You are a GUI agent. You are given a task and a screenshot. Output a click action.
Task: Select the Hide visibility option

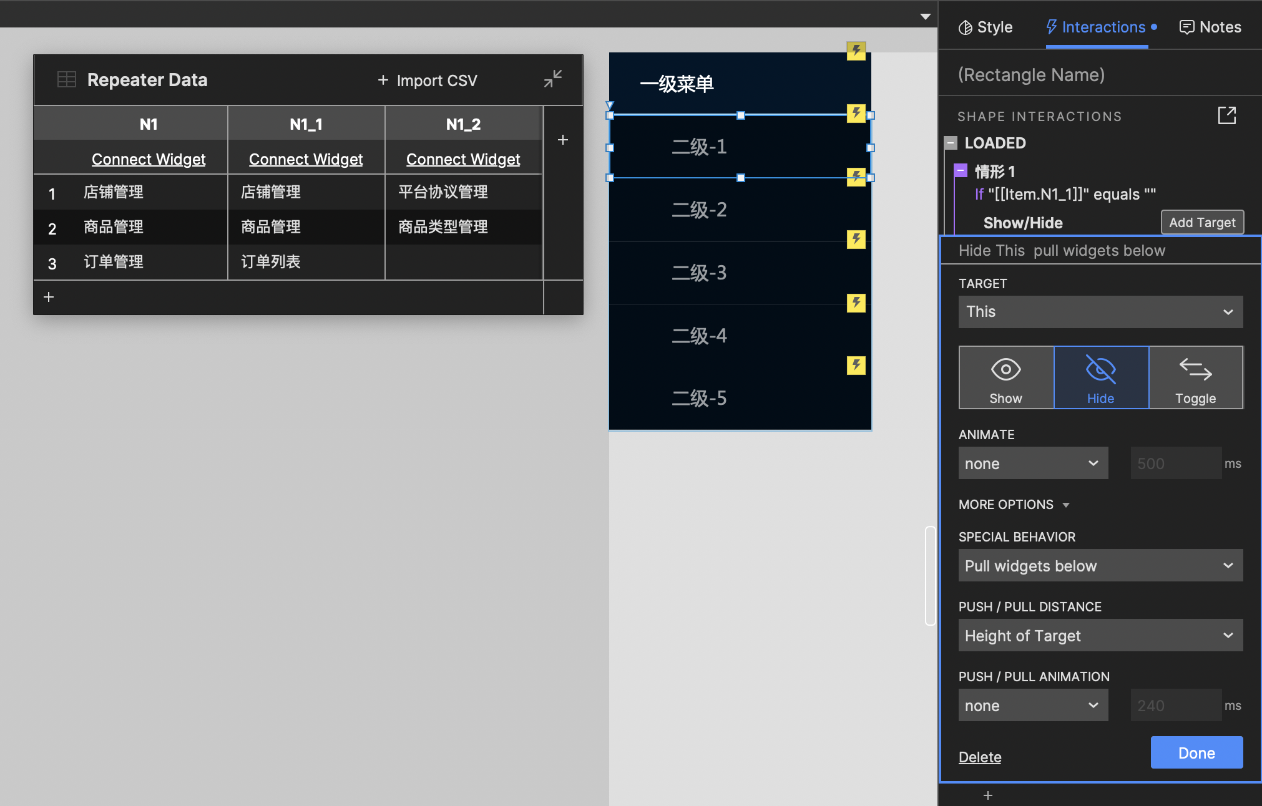point(1100,377)
